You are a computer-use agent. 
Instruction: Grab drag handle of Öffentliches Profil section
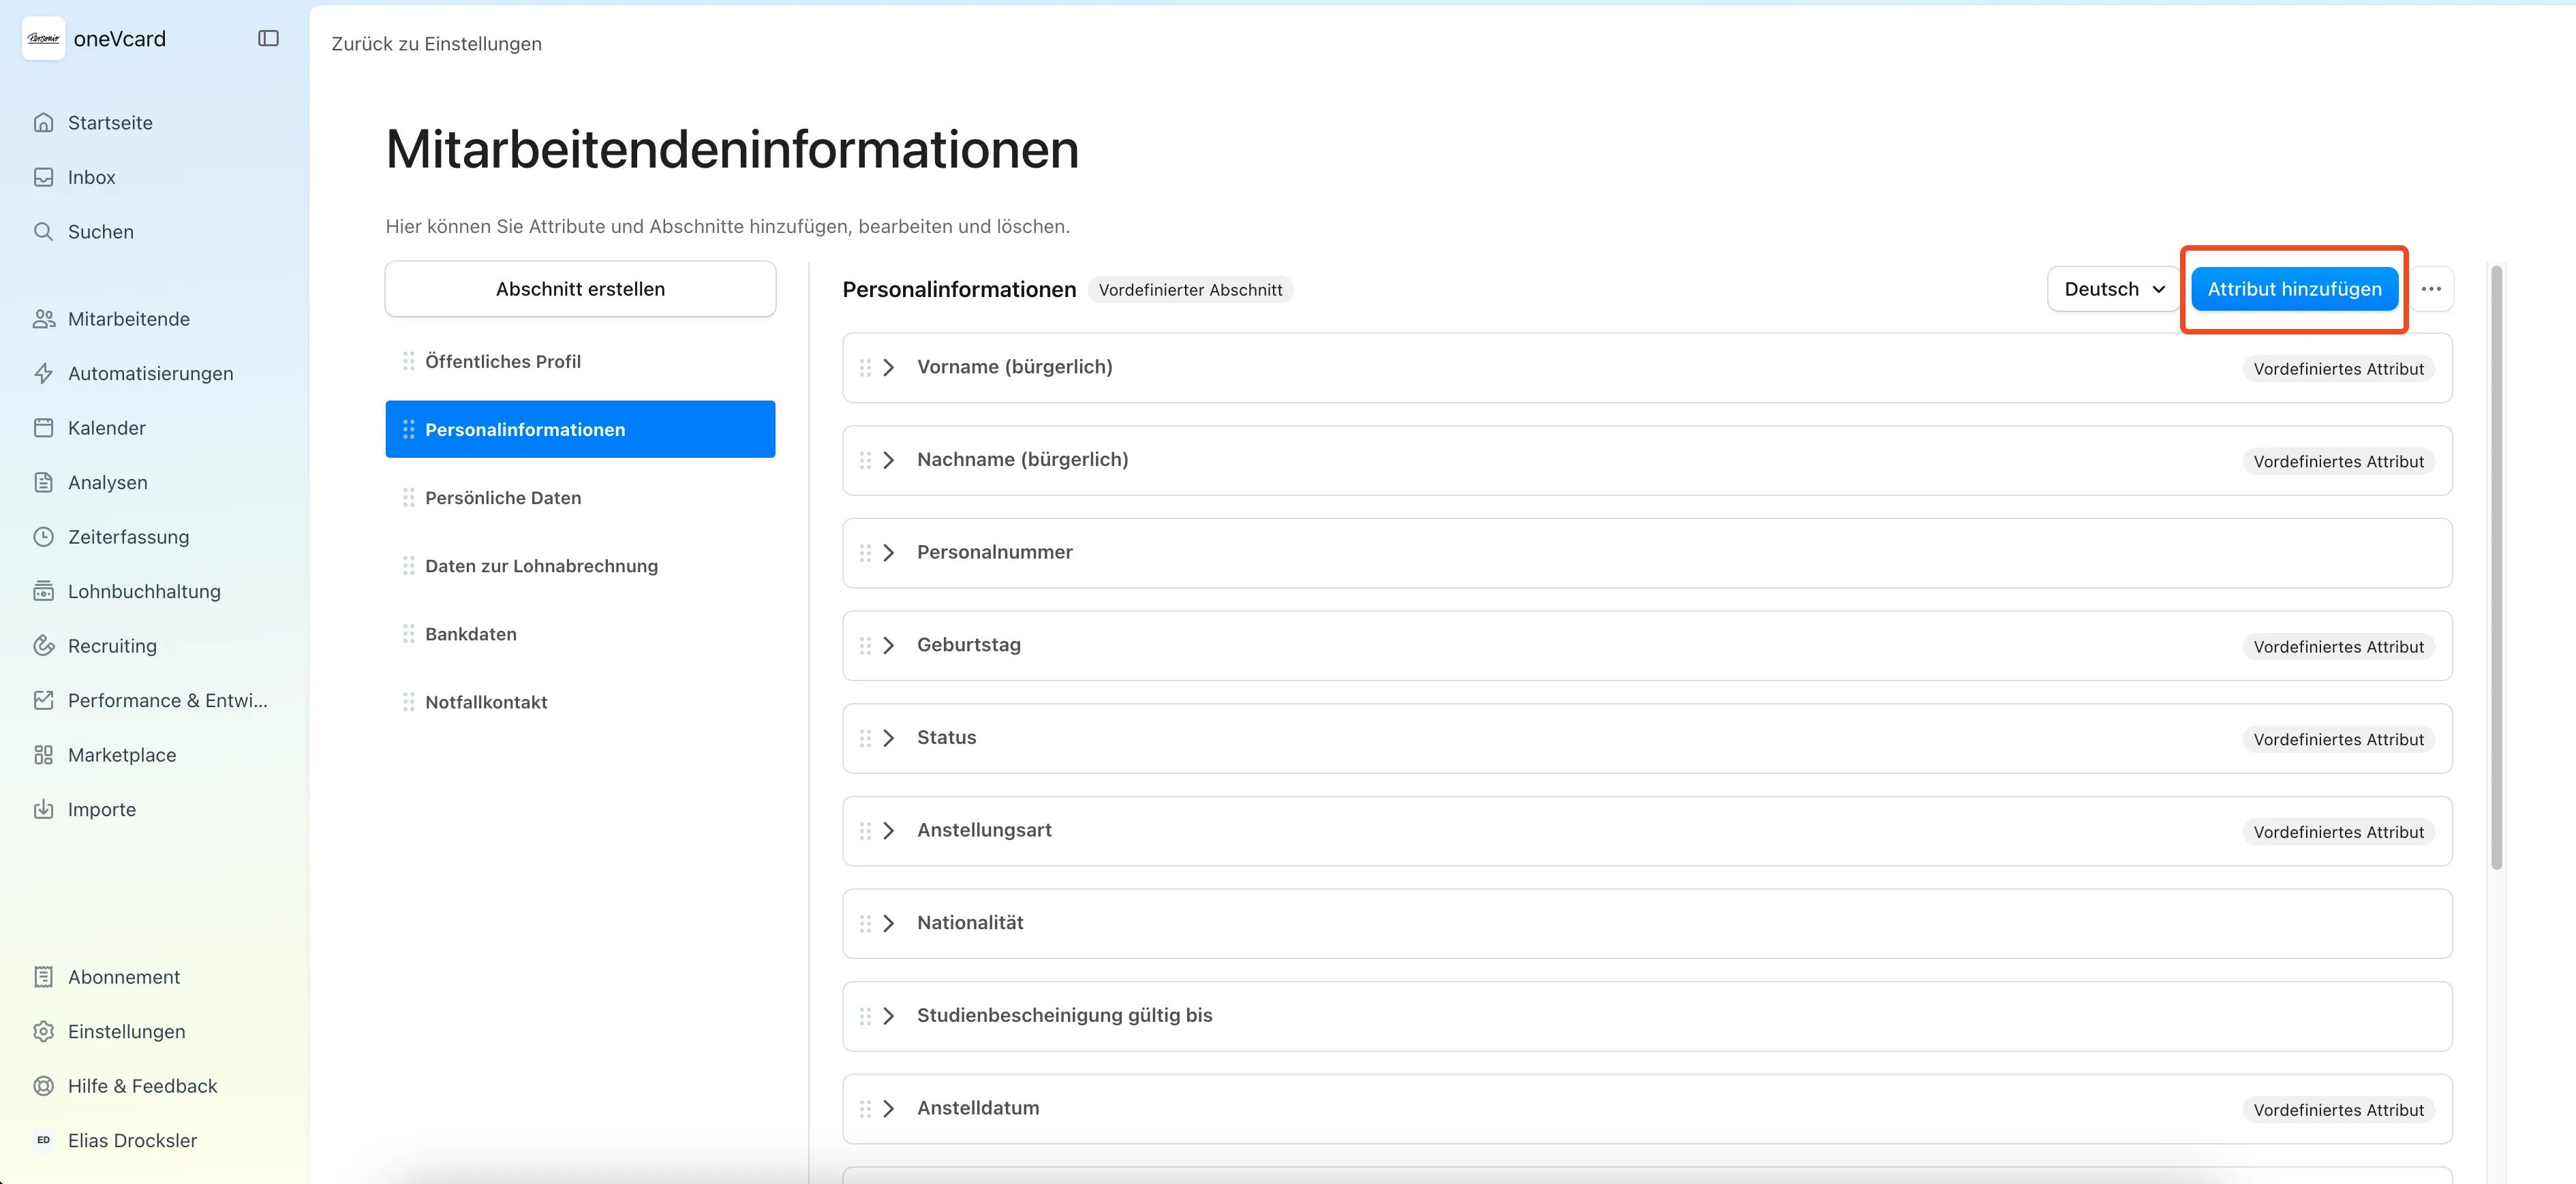(x=408, y=361)
